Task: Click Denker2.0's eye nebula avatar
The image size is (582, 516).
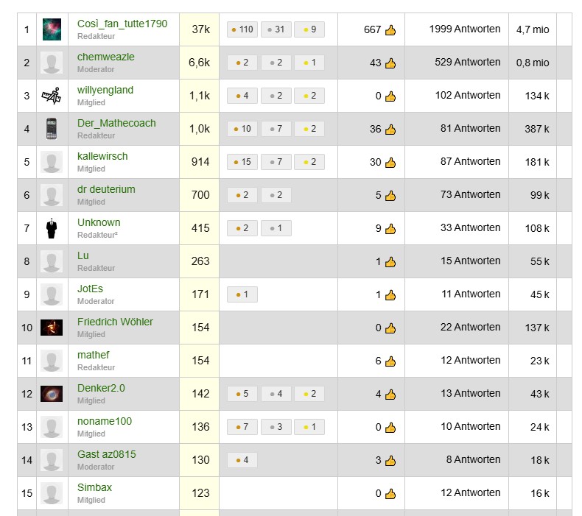Action: point(52,394)
